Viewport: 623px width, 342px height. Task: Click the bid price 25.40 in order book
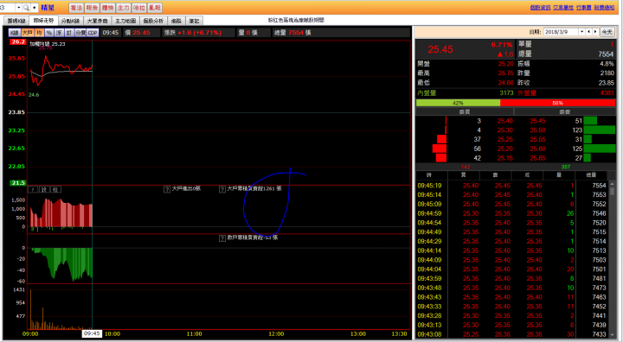(504, 121)
